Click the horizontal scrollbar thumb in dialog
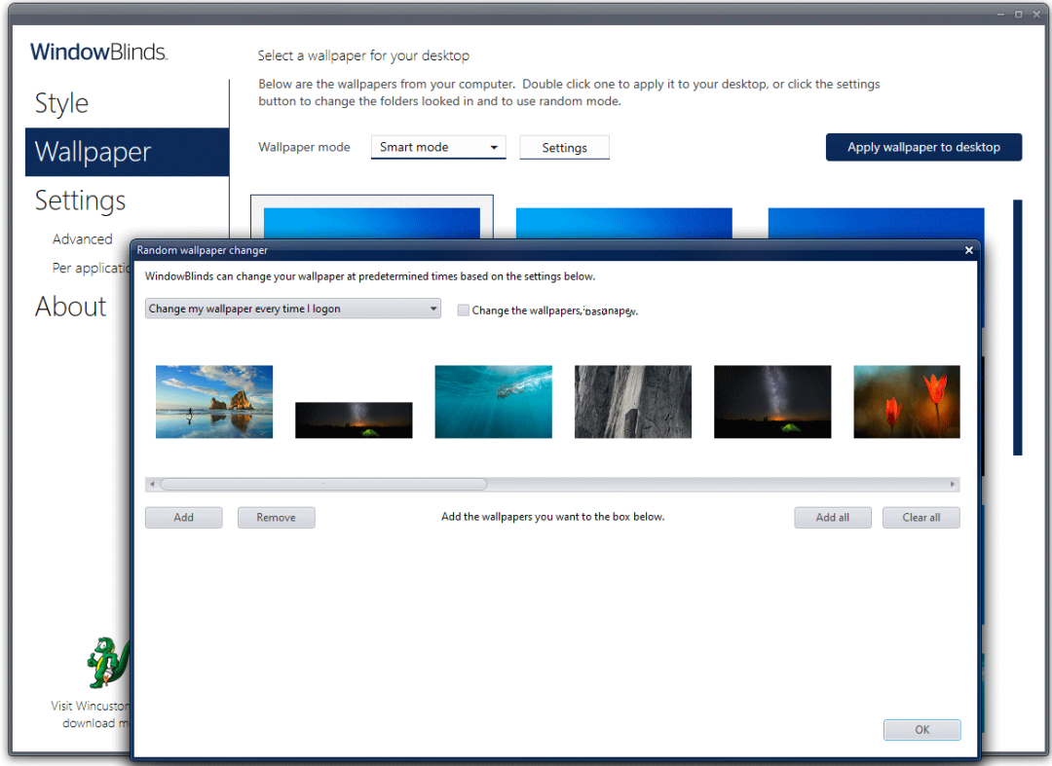 coord(323,484)
